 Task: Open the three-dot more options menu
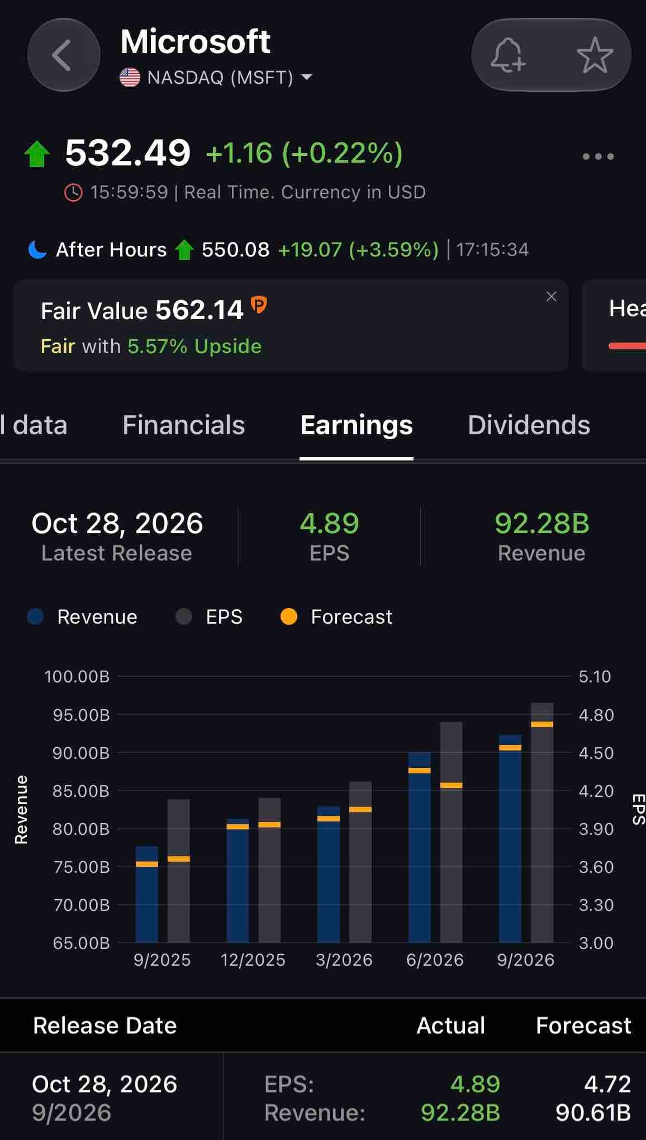pyautogui.click(x=598, y=156)
